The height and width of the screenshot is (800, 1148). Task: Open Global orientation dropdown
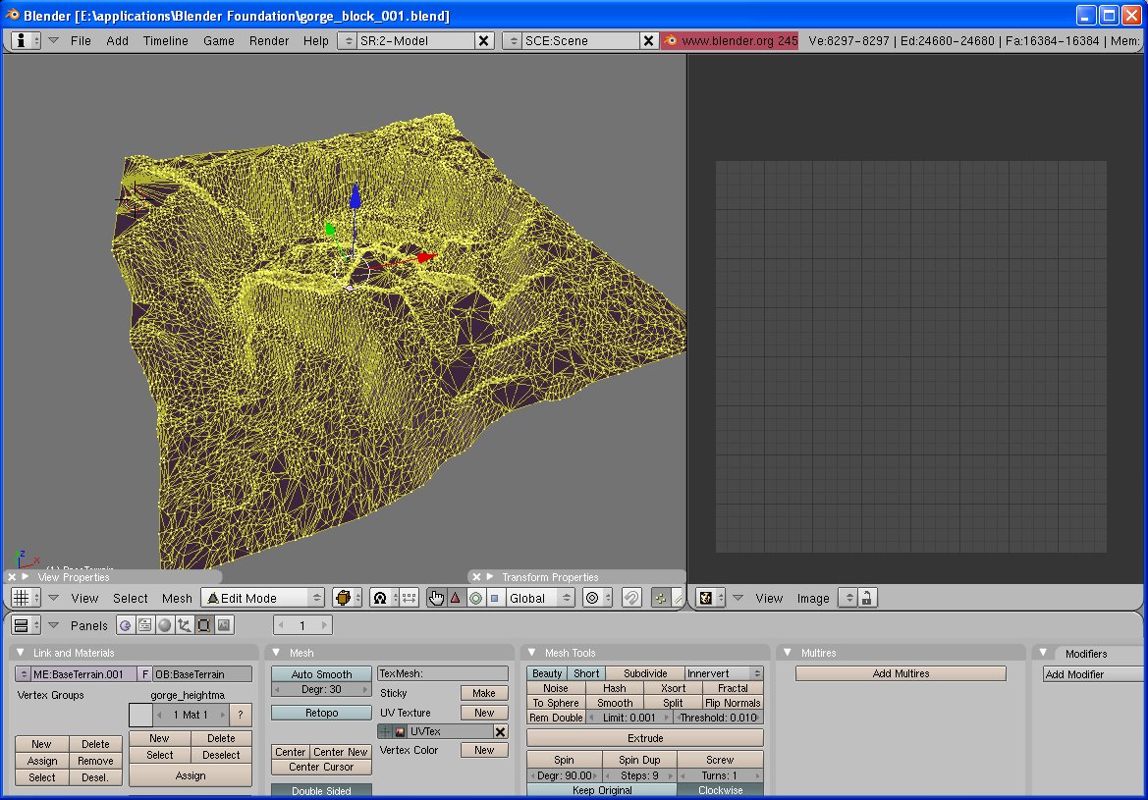(539, 598)
